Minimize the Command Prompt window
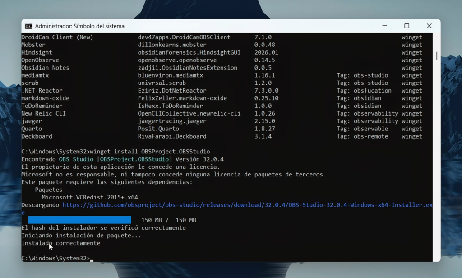The width and height of the screenshot is (462, 278). point(384,26)
